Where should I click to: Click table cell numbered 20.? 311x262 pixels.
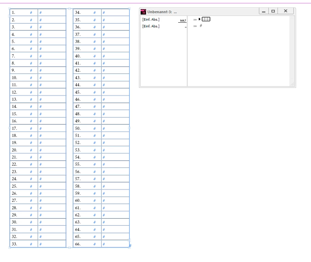pyautogui.click(x=24, y=150)
